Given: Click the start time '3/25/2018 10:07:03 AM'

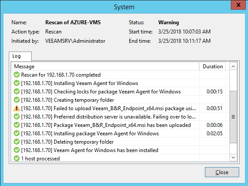Looking at the screenshot, I should [184, 32].
